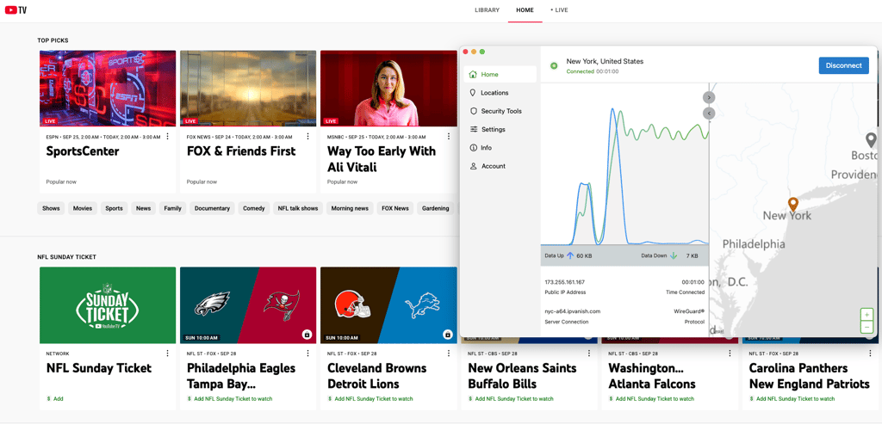Click server name nyc-a64.ipvanish.com
882x424 pixels.
(x=573, y=311)
